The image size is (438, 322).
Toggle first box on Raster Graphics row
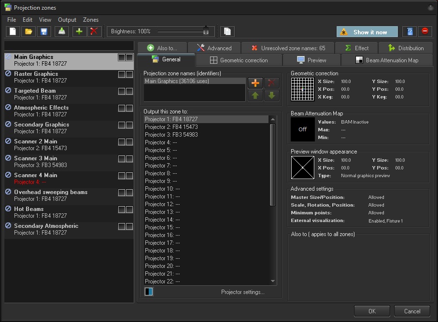(x=122, y=74)
